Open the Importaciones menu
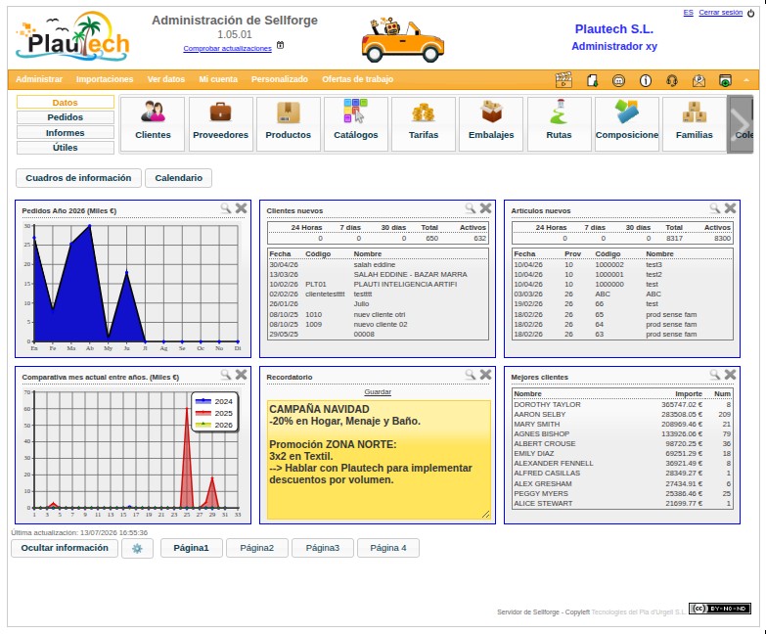 [x=105, y=79]
